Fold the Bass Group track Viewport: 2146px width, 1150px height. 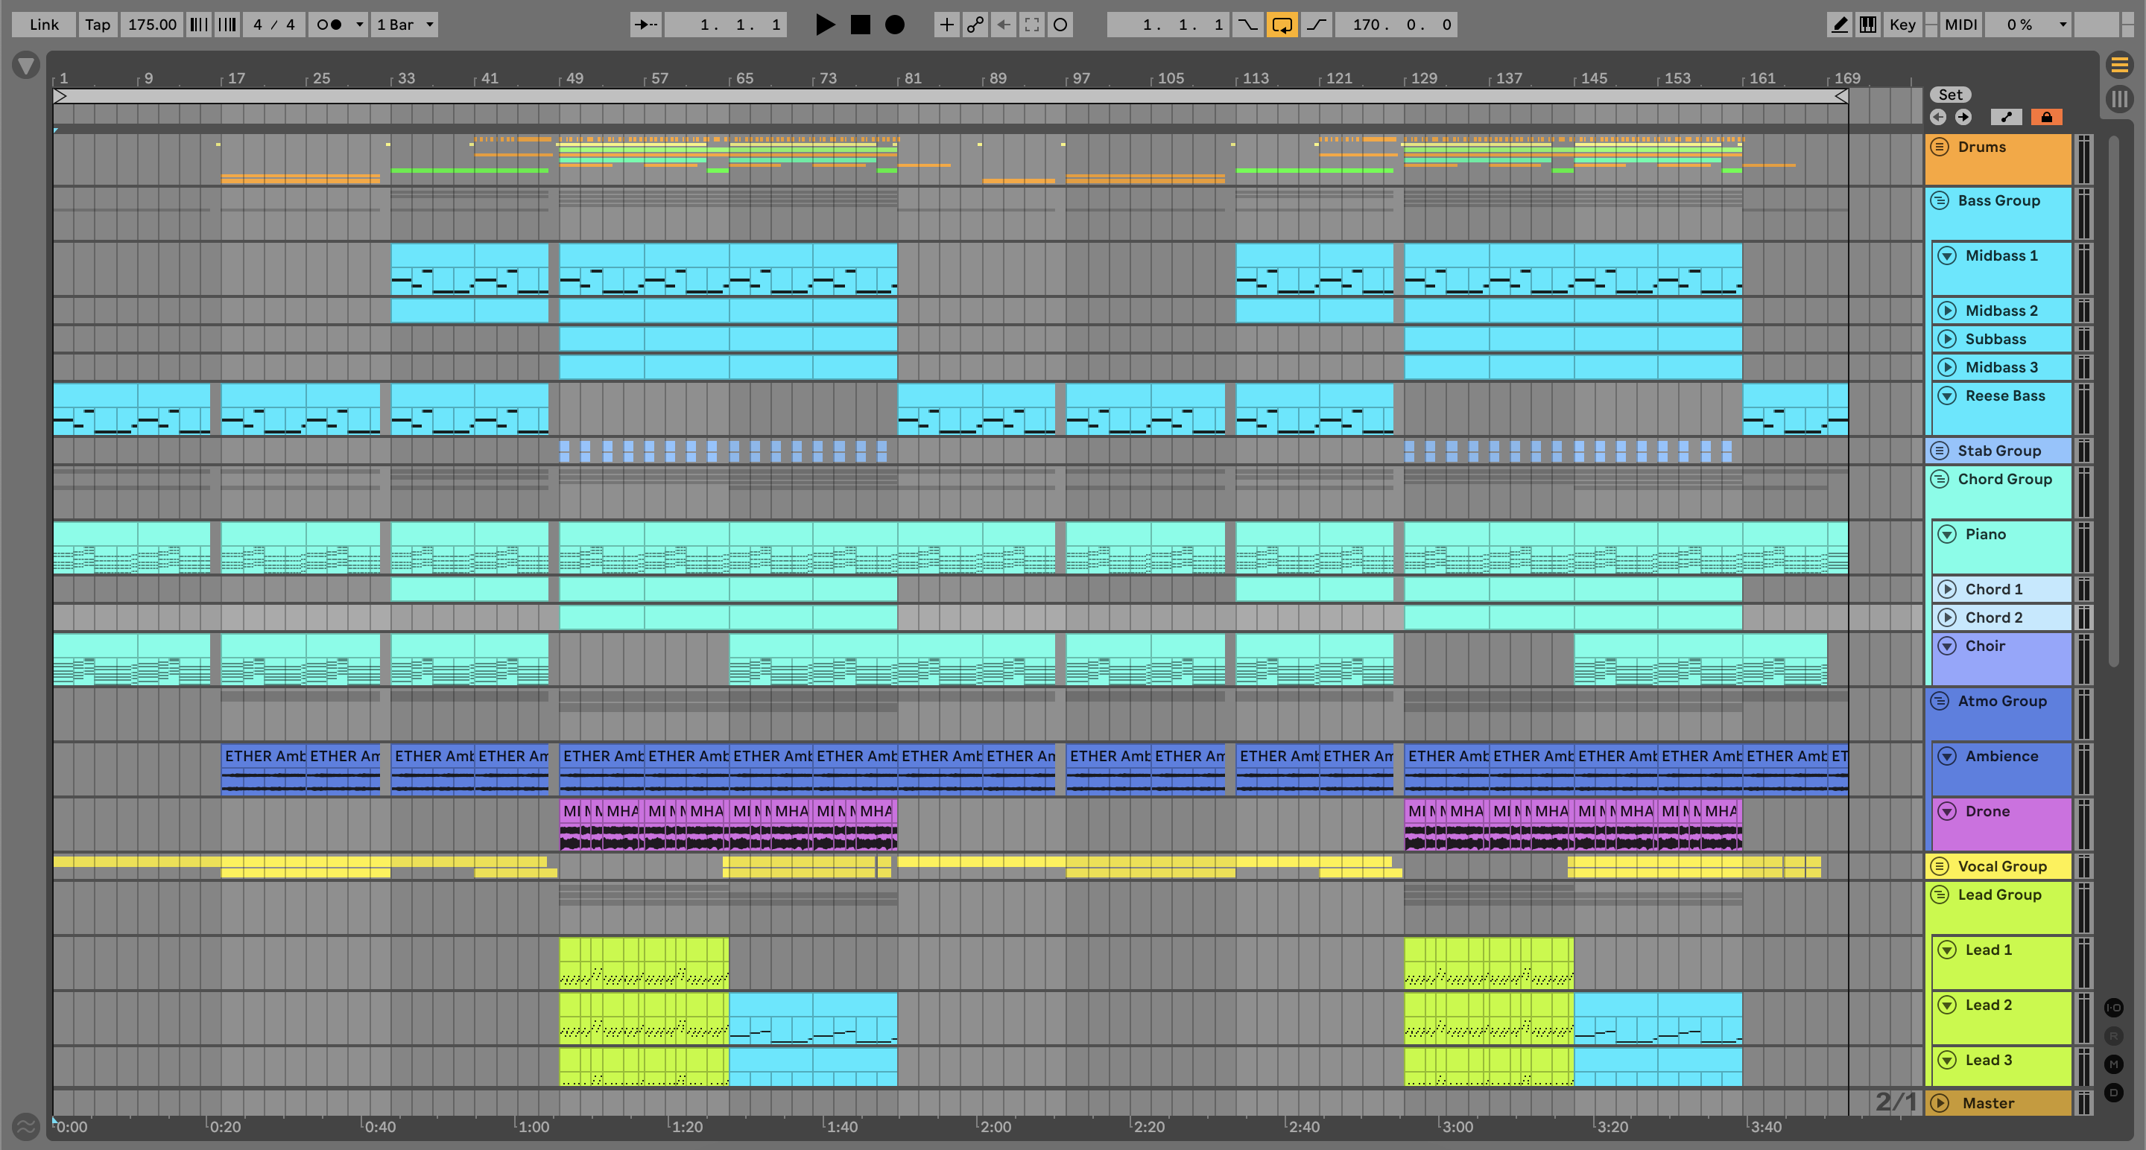tap(1940, 200)
